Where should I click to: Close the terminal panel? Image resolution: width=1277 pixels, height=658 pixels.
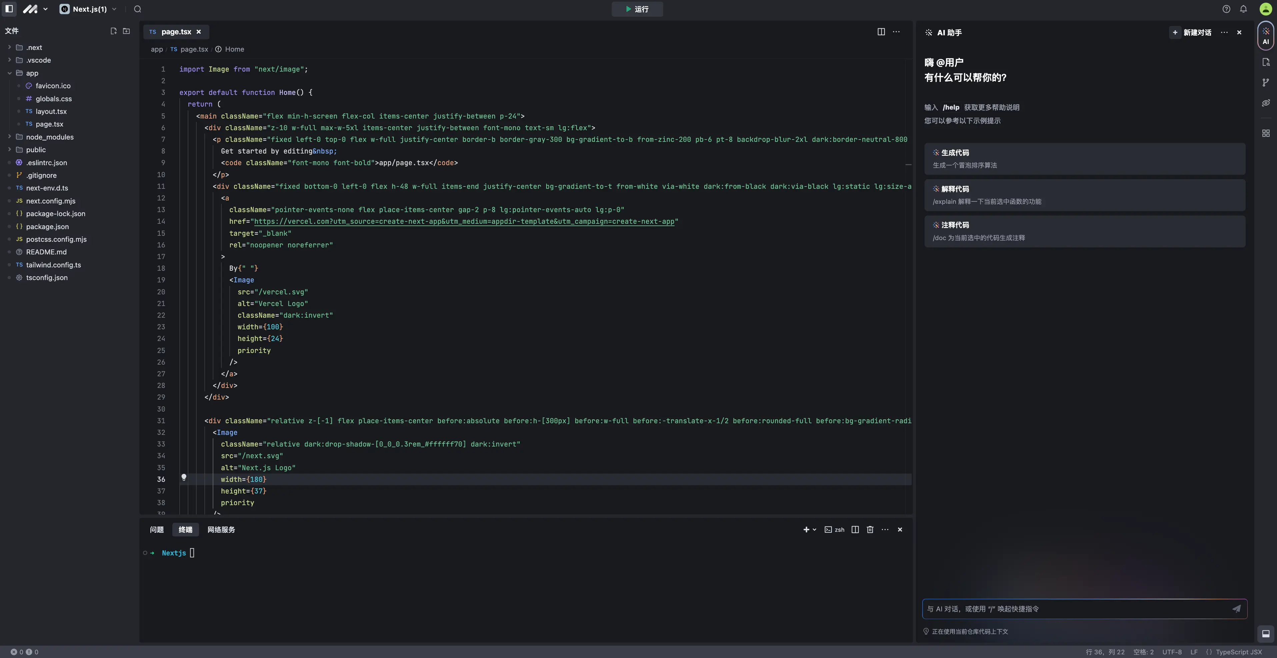900,530
